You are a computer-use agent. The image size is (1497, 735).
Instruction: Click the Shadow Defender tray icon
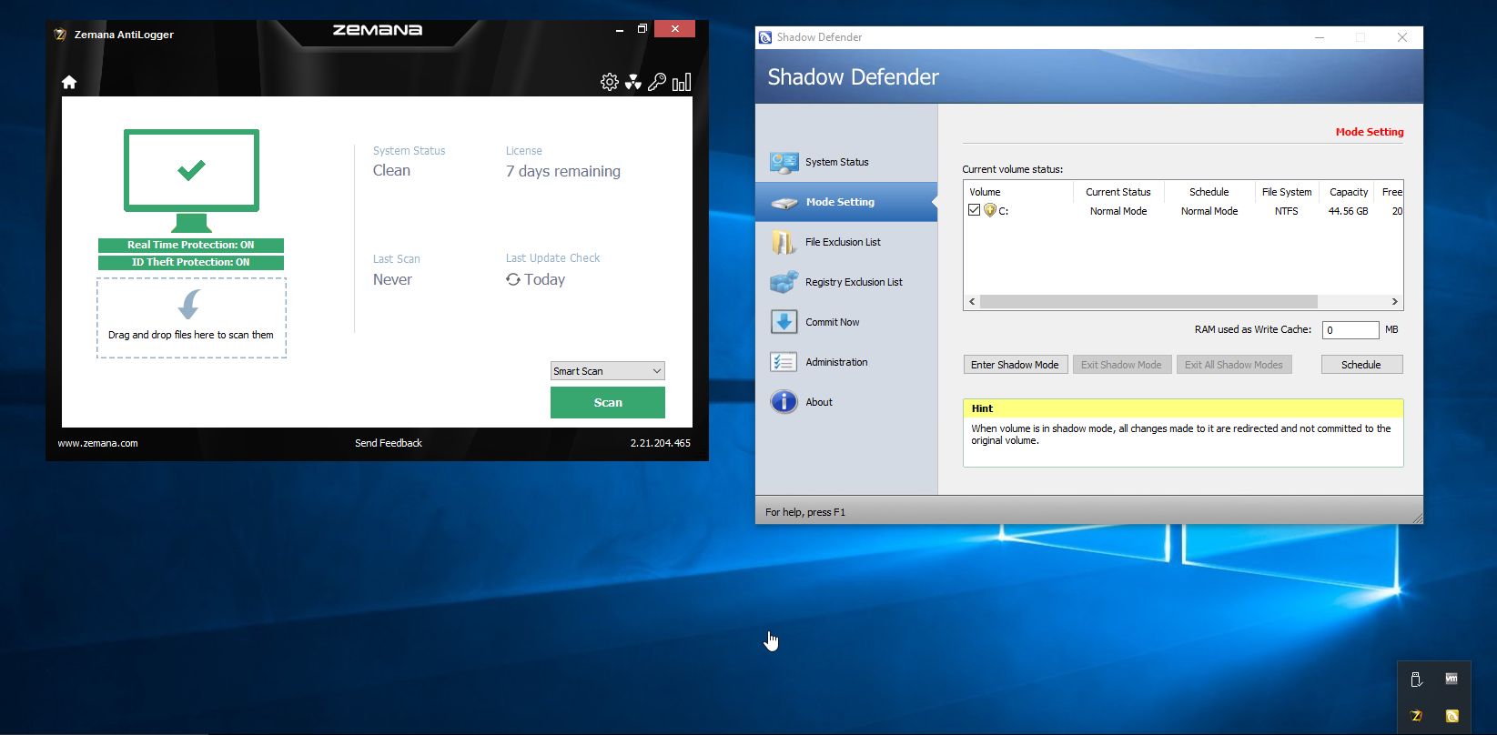tap(1451, 716)
